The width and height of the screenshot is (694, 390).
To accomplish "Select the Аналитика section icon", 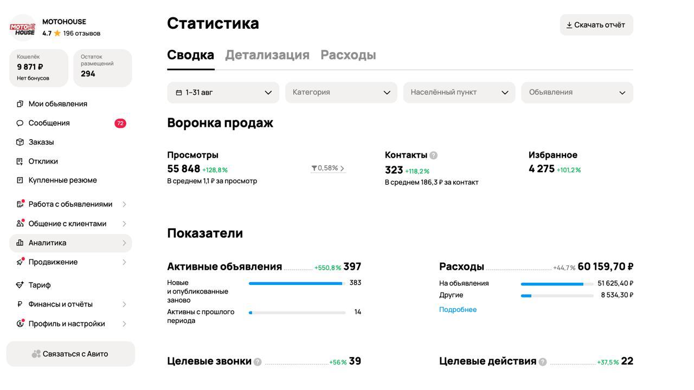I will [x=20, y=243].
